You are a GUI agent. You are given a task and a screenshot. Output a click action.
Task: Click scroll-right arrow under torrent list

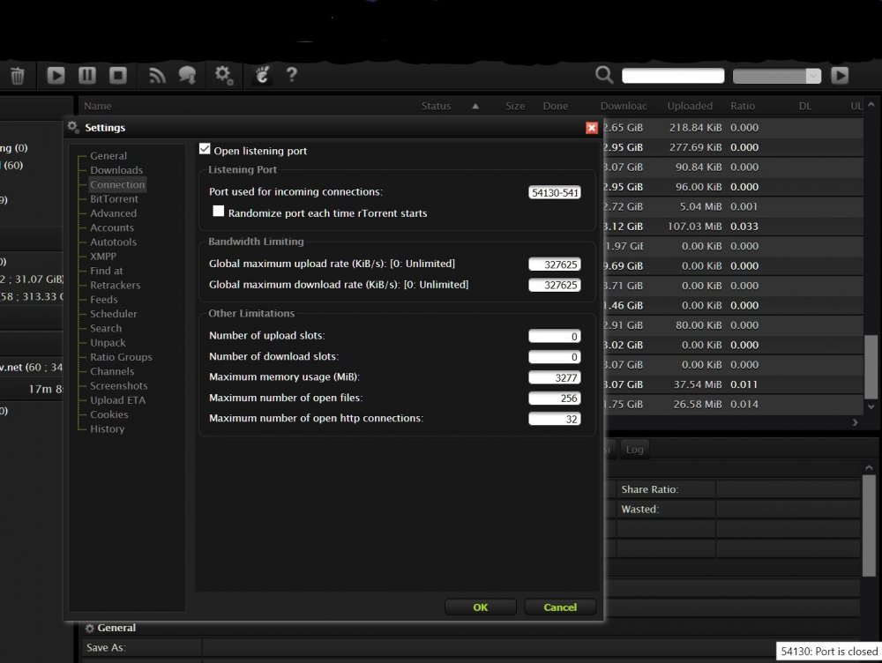tap(855, 422)
